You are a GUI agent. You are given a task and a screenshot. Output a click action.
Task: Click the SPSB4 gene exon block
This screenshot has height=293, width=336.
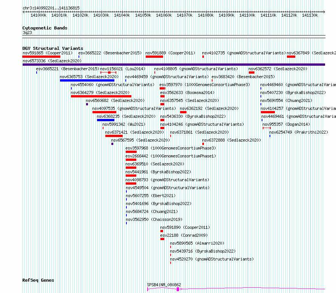click(x=178, y=289)
